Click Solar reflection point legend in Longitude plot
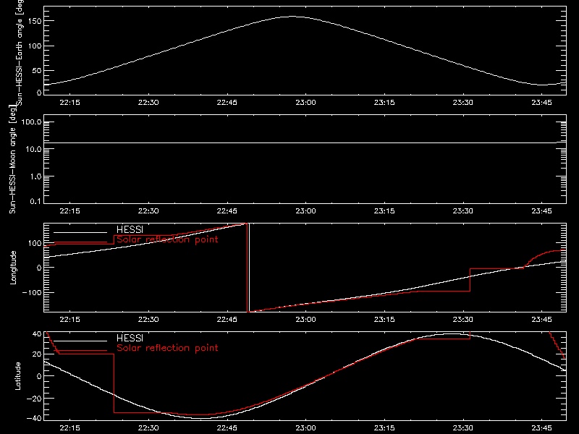The width and height of the screenshot is (579, 434). [167, 239]
